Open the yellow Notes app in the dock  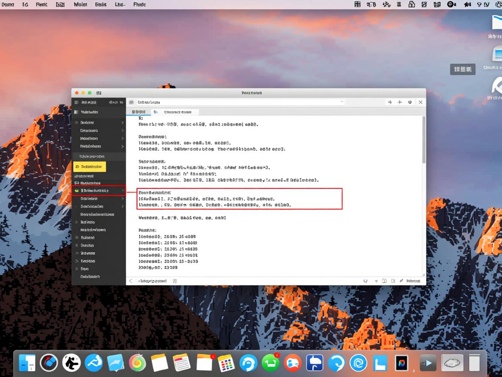(x=159, y=363)
